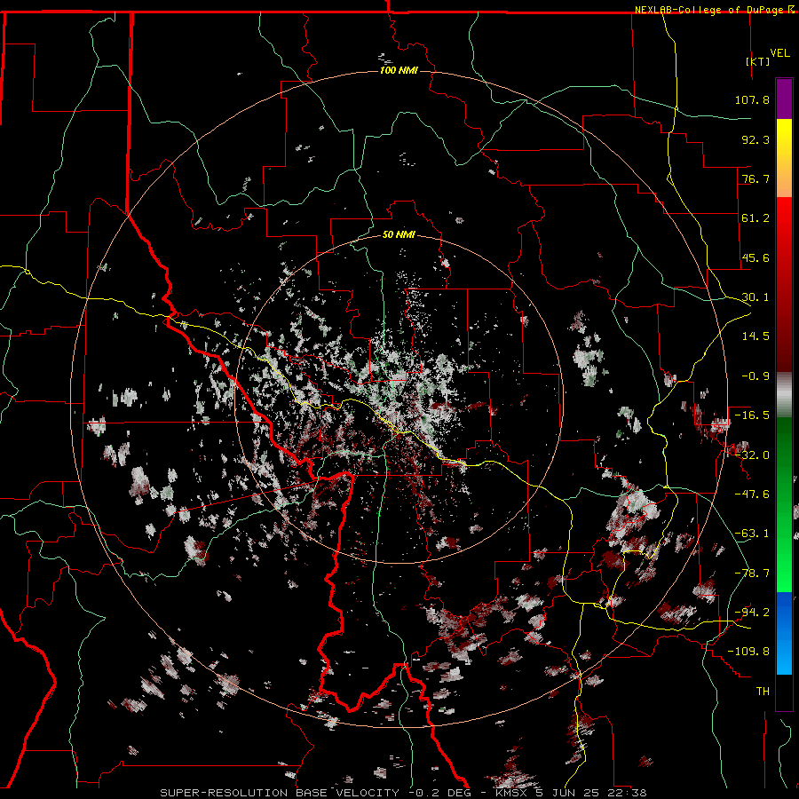Click the 14.5 velocity scale value

tap(755, 336)
